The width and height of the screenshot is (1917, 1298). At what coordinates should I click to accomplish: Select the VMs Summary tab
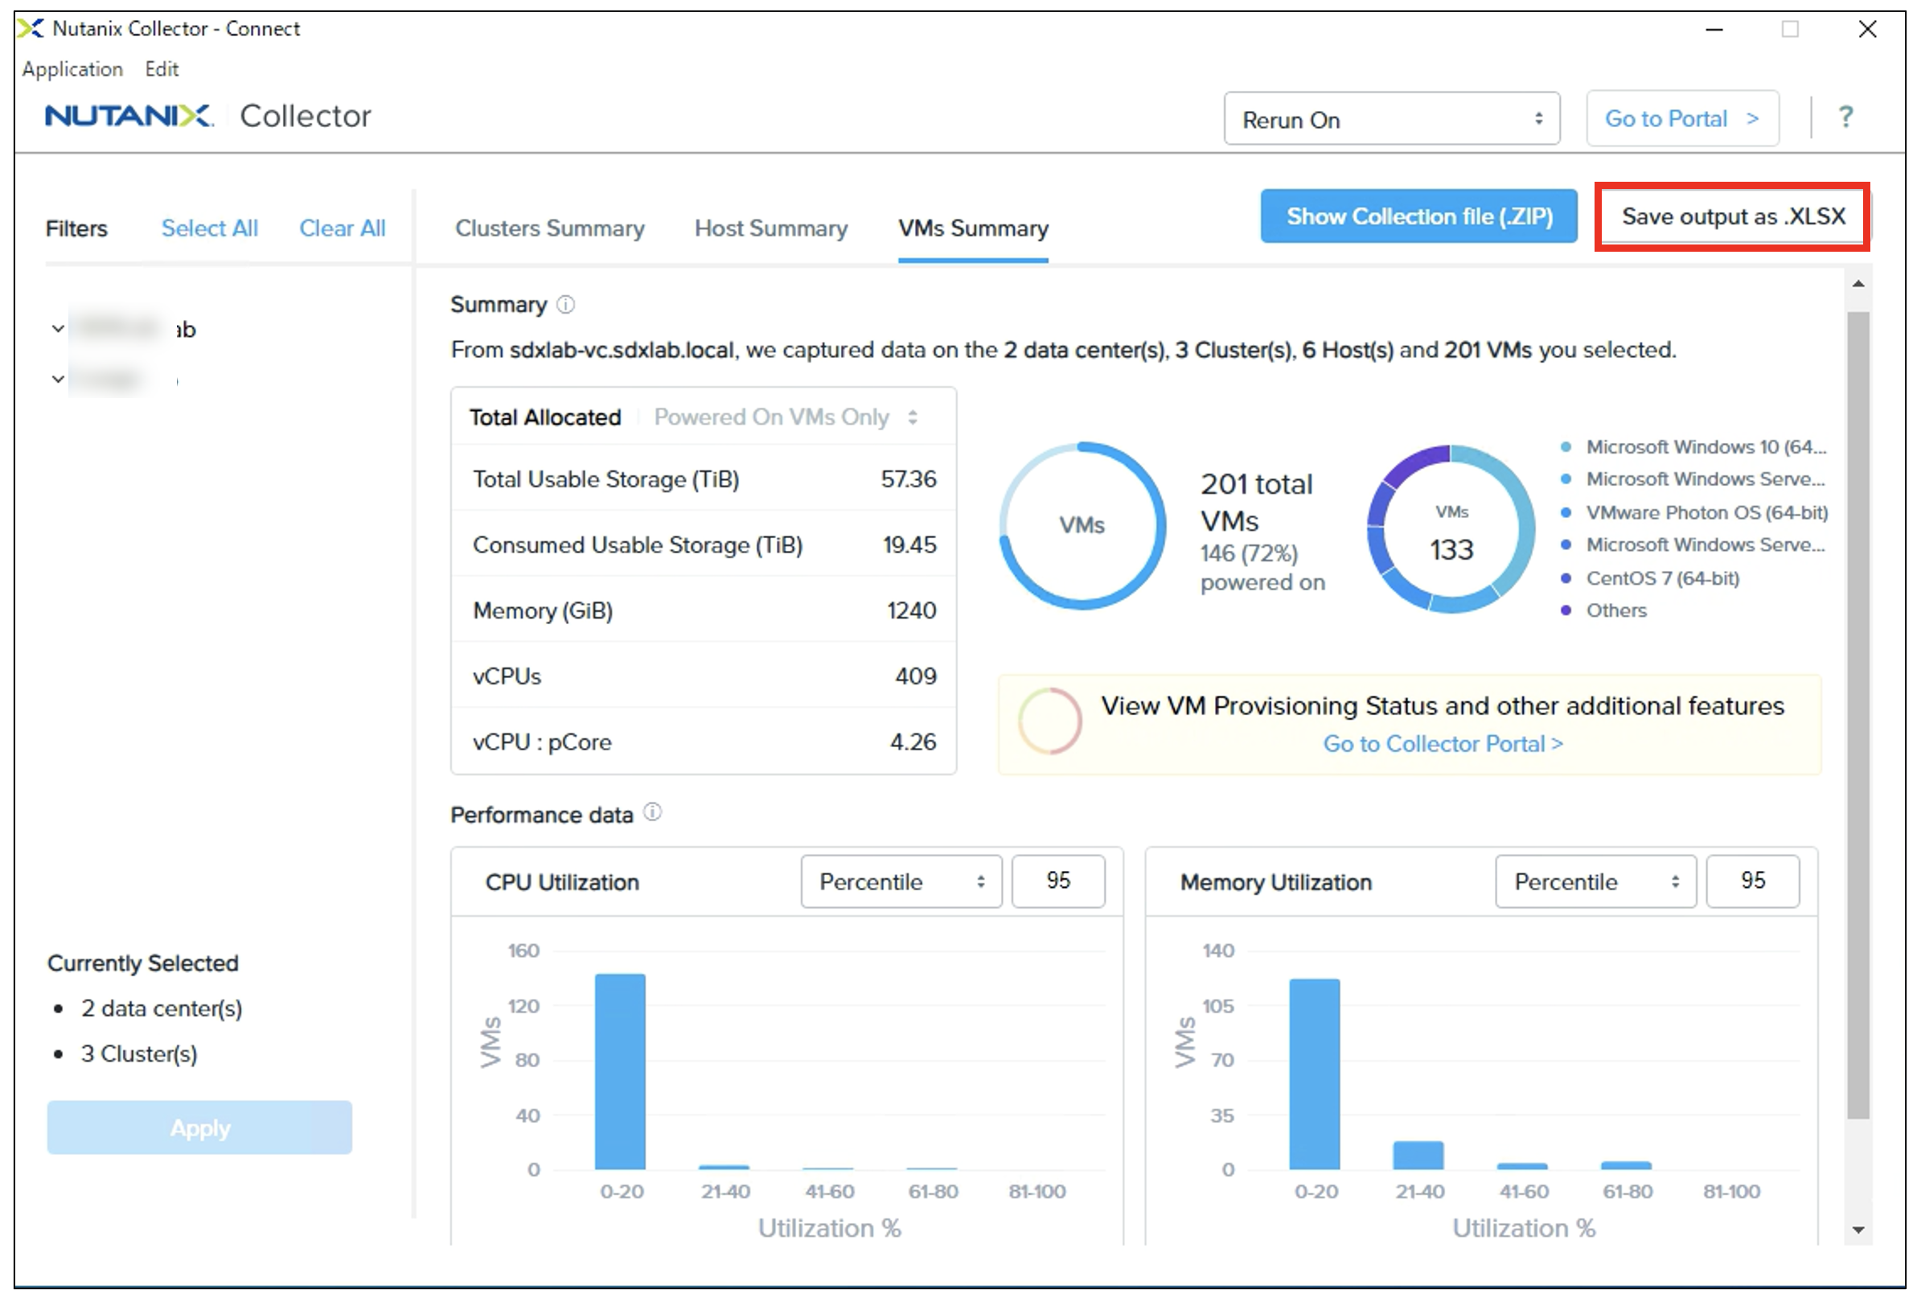pos(972,228)
